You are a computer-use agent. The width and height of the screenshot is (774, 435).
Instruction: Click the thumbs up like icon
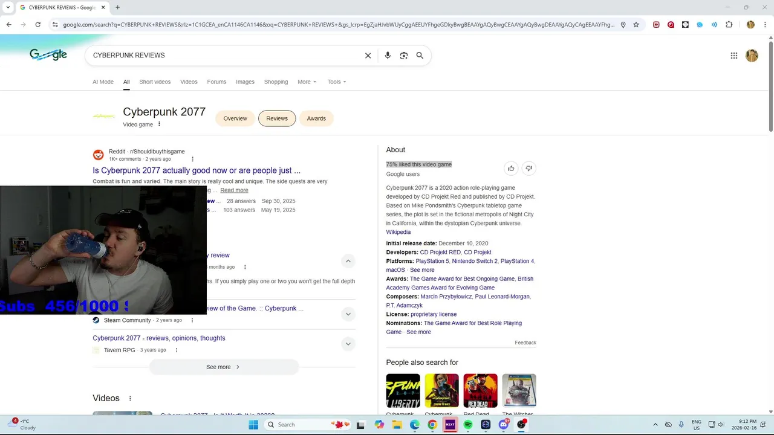coord(511,169)
